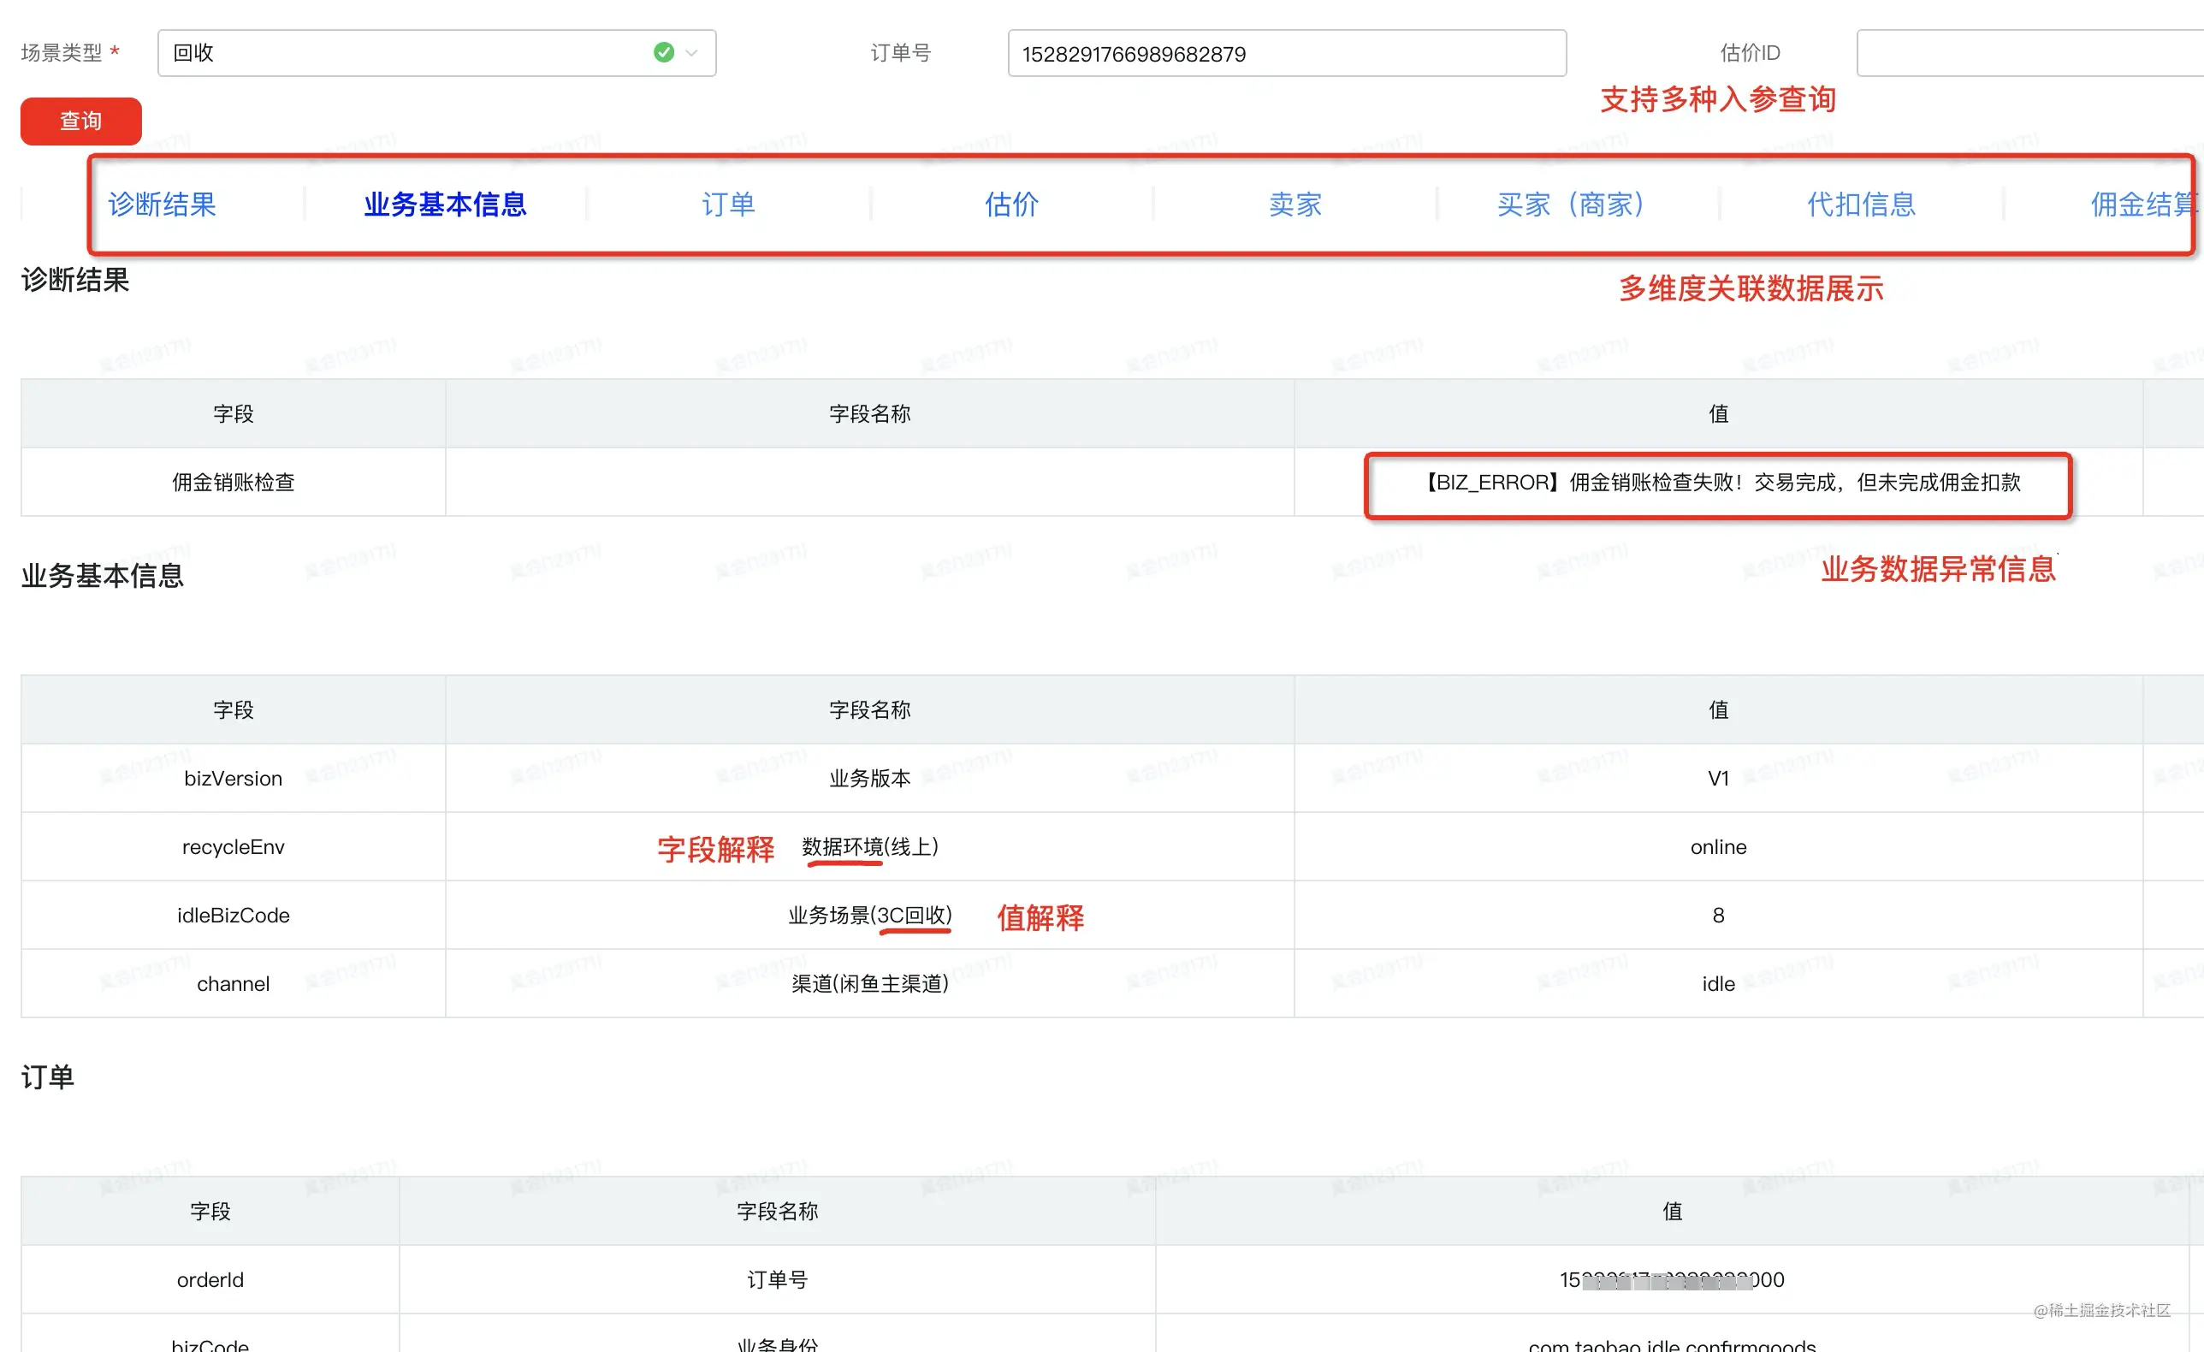Open the 买家（商家）tab
Image resolution: width=2204 pixels, height=1352 pixels.
coord(1572,204)
